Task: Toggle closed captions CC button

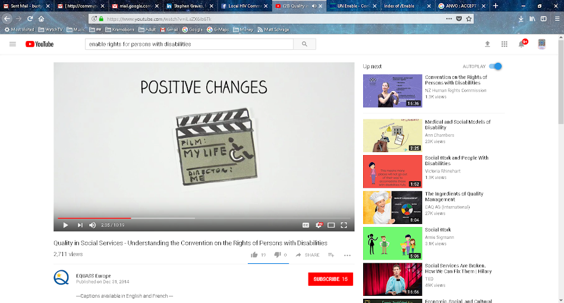Action: [x=305, y=225]
